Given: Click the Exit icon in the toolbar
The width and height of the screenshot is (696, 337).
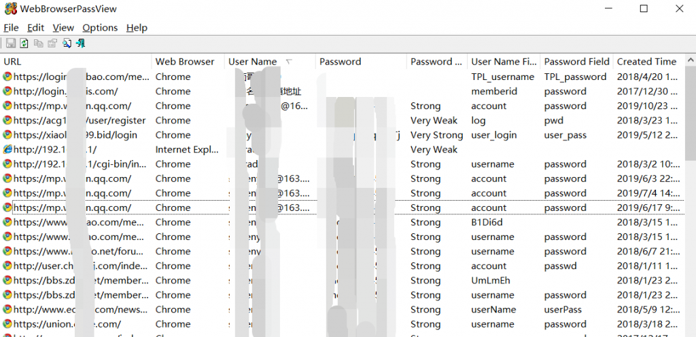Looking at the screenshot, I should point(80,43).
